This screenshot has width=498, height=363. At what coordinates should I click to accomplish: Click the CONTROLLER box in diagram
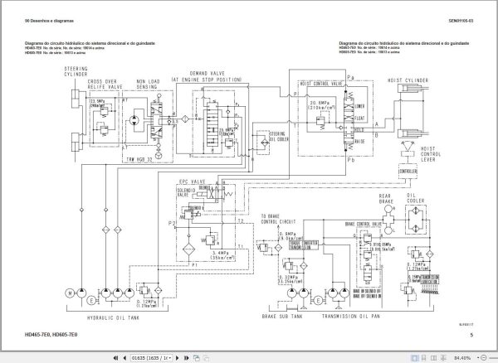(408, 172)
